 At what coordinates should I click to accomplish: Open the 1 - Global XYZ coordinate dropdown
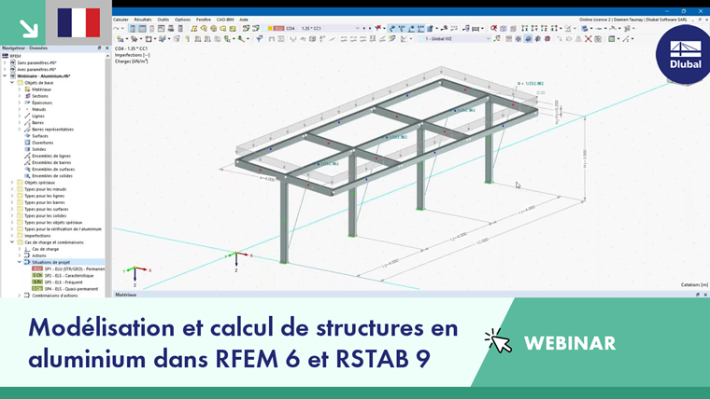pyautogui.click(x=455, y=39)
